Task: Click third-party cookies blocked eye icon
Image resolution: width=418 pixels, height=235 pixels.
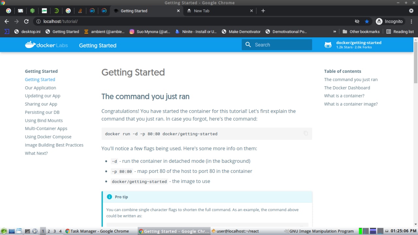Action: pyautogui.click(x=357, y=21)
